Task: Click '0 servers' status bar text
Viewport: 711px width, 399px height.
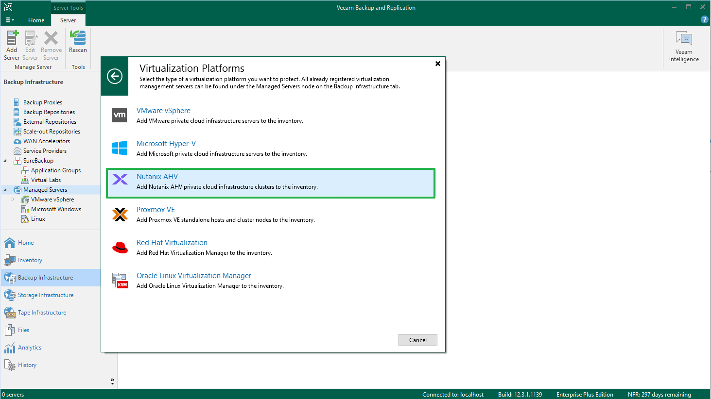Action: (13, 395)
